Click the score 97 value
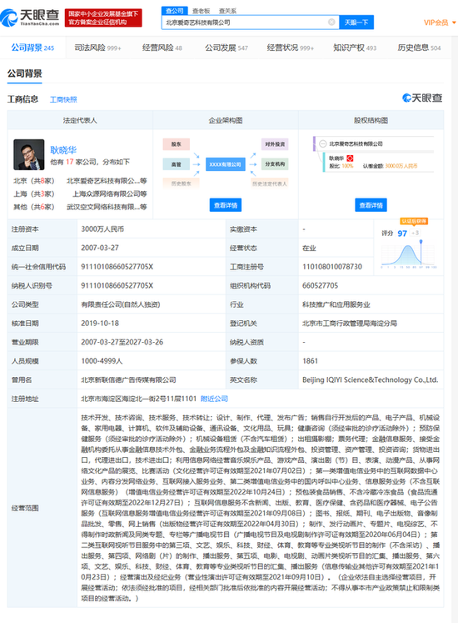The height and width of the screenshot is (623, 458). (402, 234)
